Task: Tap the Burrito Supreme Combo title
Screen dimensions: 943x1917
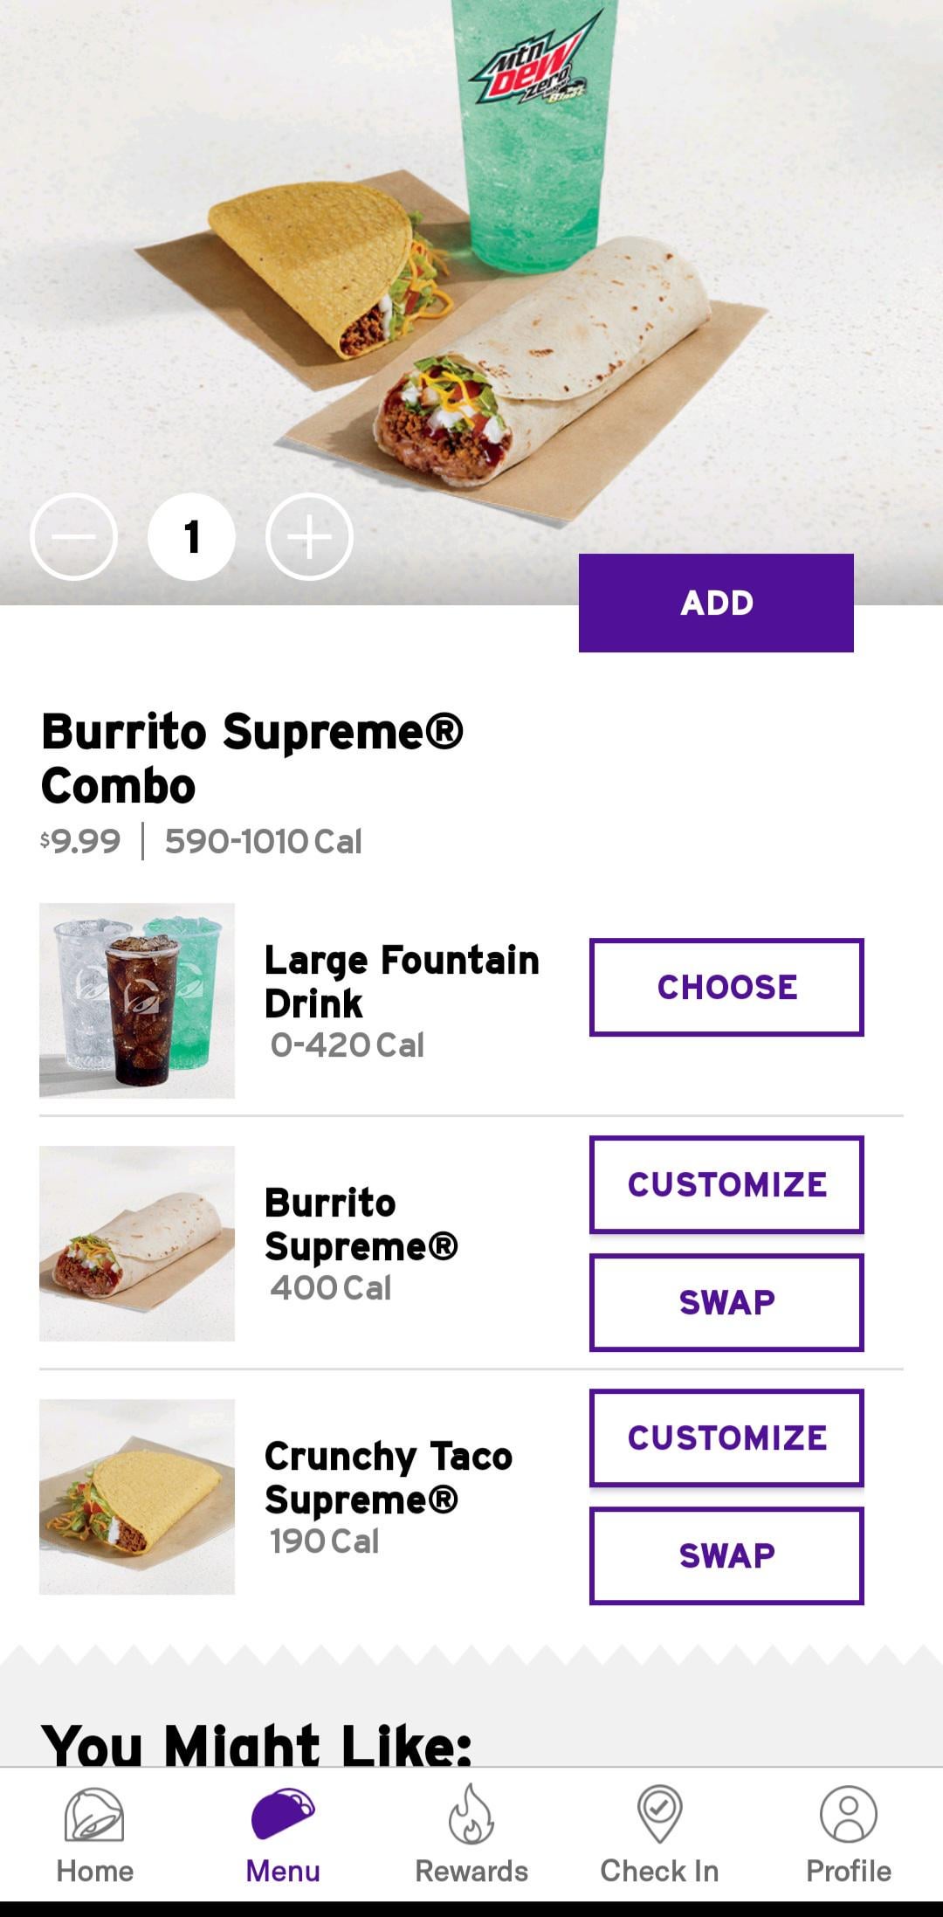Action: (x=251, y=758)
